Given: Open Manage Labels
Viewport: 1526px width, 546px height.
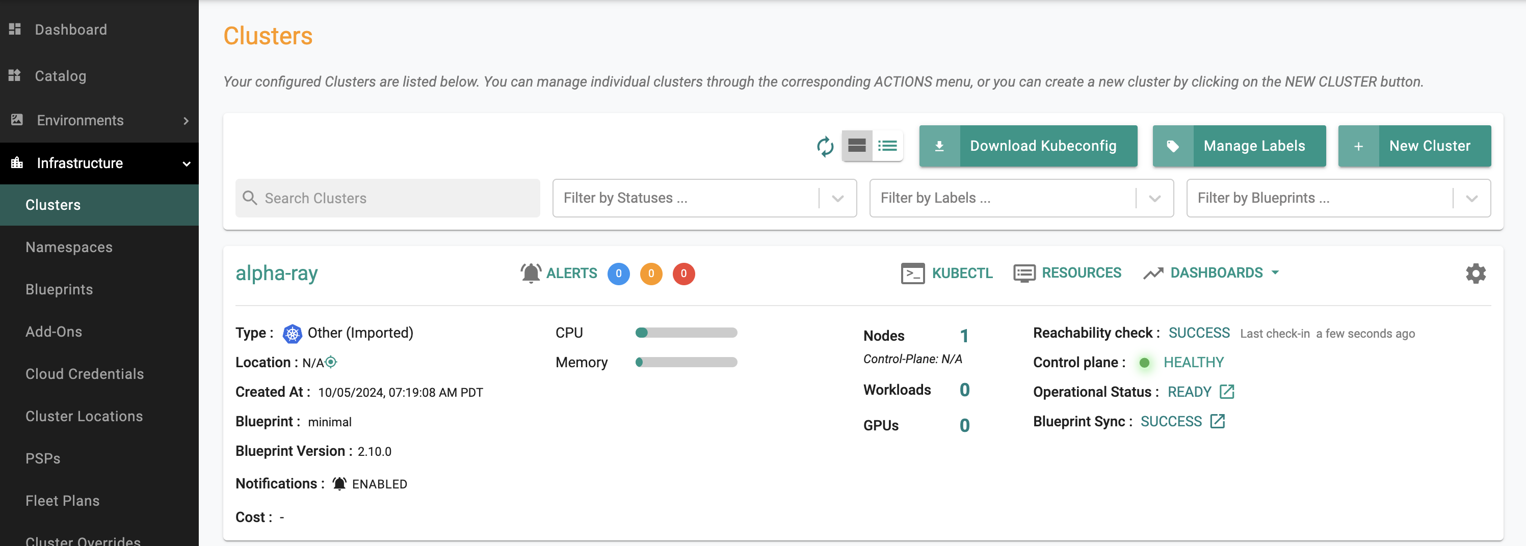Looking at the screenshot, I should [x=1239, y=146].
